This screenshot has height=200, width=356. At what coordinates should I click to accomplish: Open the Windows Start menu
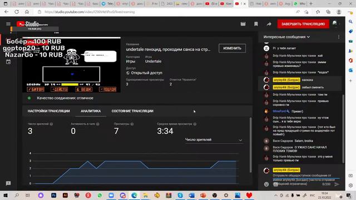6,195
